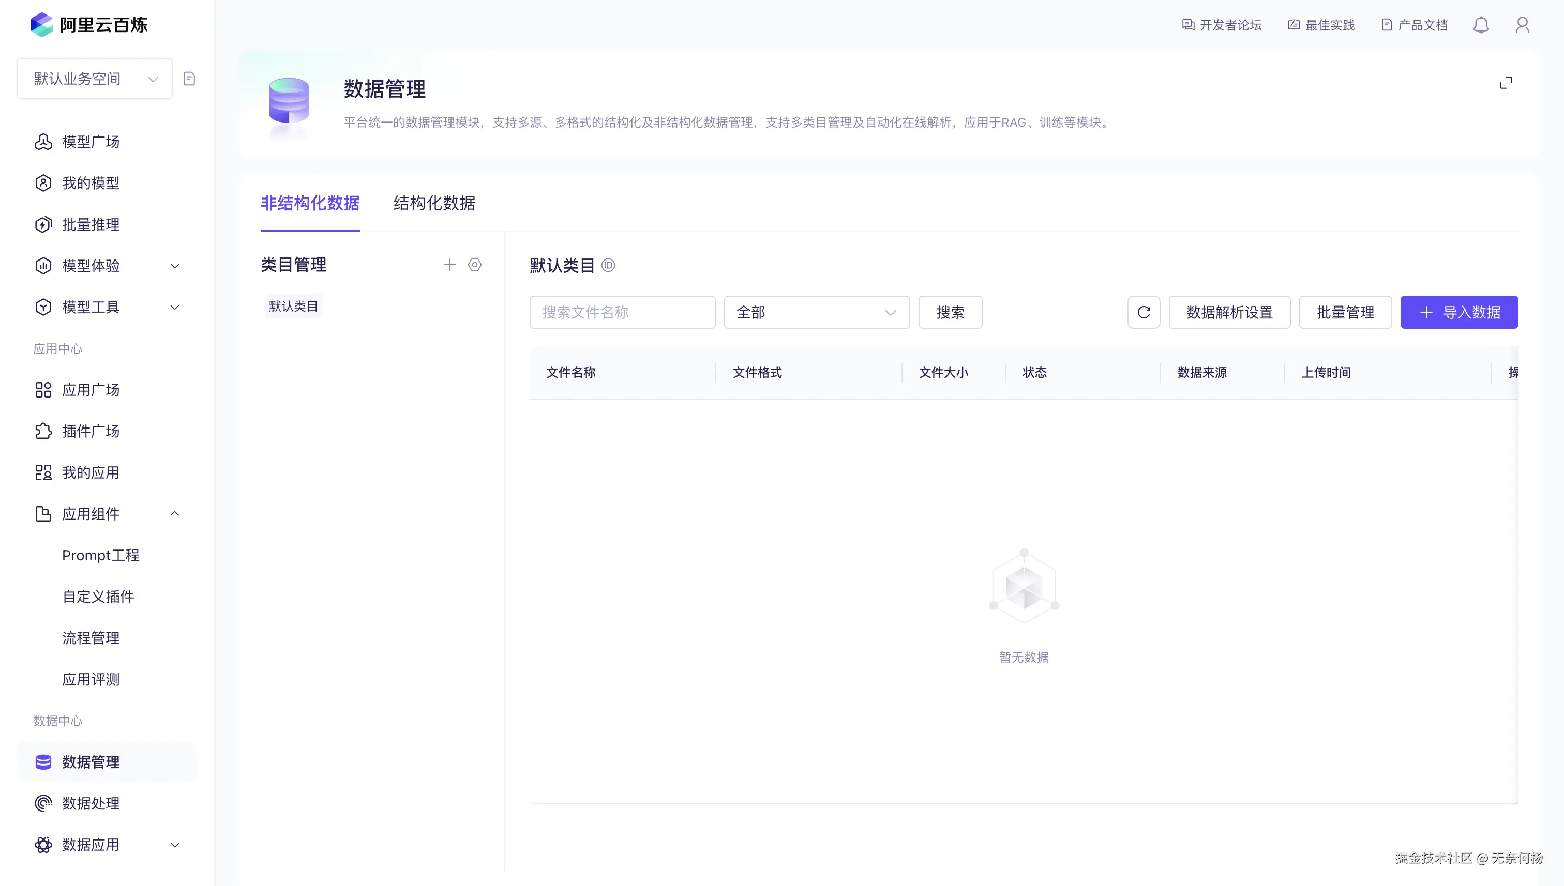
Task: Select the 默认类目 category item
Action: pyautogui.click(x=293, y=306)
